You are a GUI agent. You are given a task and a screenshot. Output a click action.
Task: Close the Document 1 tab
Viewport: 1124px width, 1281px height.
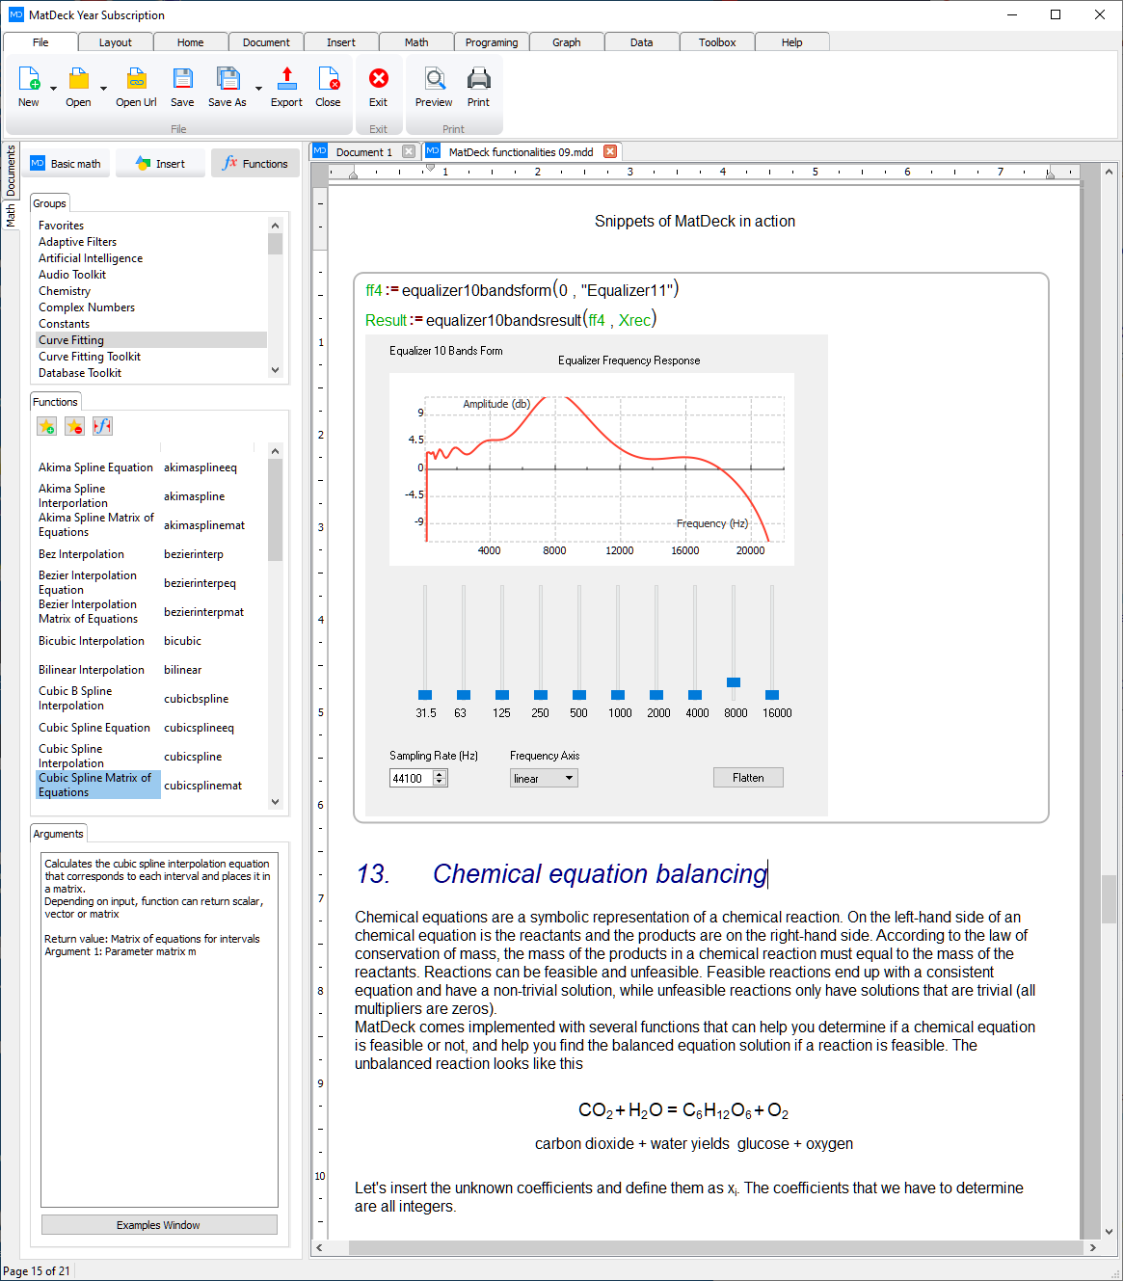pyautogui.click(x=409, y=151)
